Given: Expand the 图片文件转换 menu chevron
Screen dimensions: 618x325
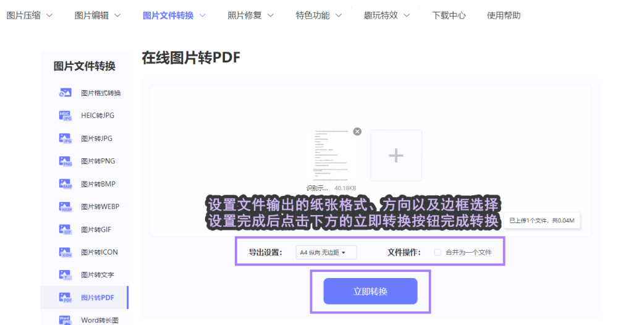Looking at the screenshot, I should coord(203,15).
